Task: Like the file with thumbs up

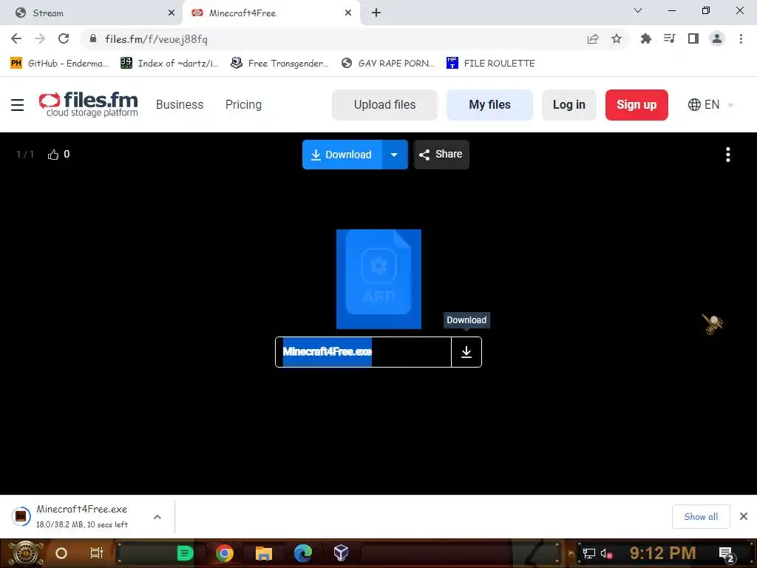Action: pyautogui.click(x=53, y=155)
